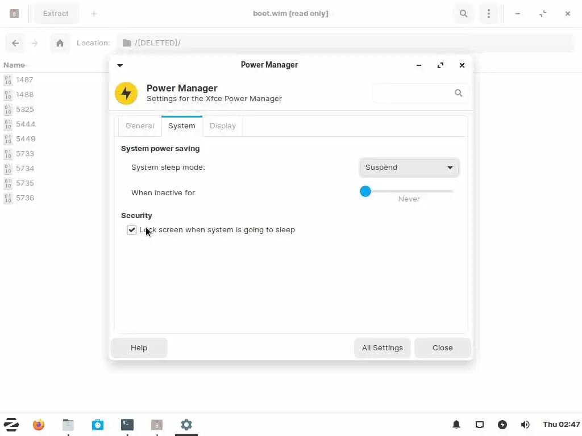Click the archive icon in the header bar
Screen dimensions: 582x436
pyautogui.click(x=14, y=14)
